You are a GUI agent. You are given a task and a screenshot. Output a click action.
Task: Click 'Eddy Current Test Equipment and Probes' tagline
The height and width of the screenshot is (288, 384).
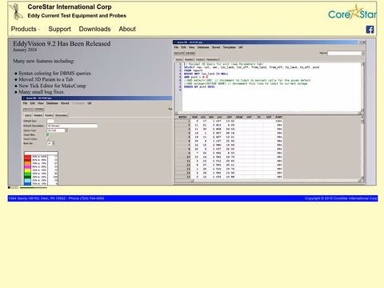[77, 15]
